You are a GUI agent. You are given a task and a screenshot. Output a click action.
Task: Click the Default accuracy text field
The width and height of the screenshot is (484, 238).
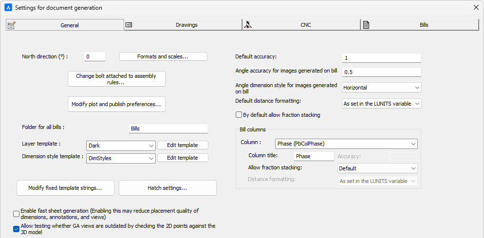(381, 58)
